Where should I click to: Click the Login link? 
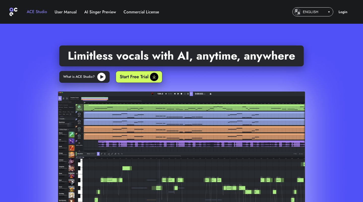pos(343,12)
